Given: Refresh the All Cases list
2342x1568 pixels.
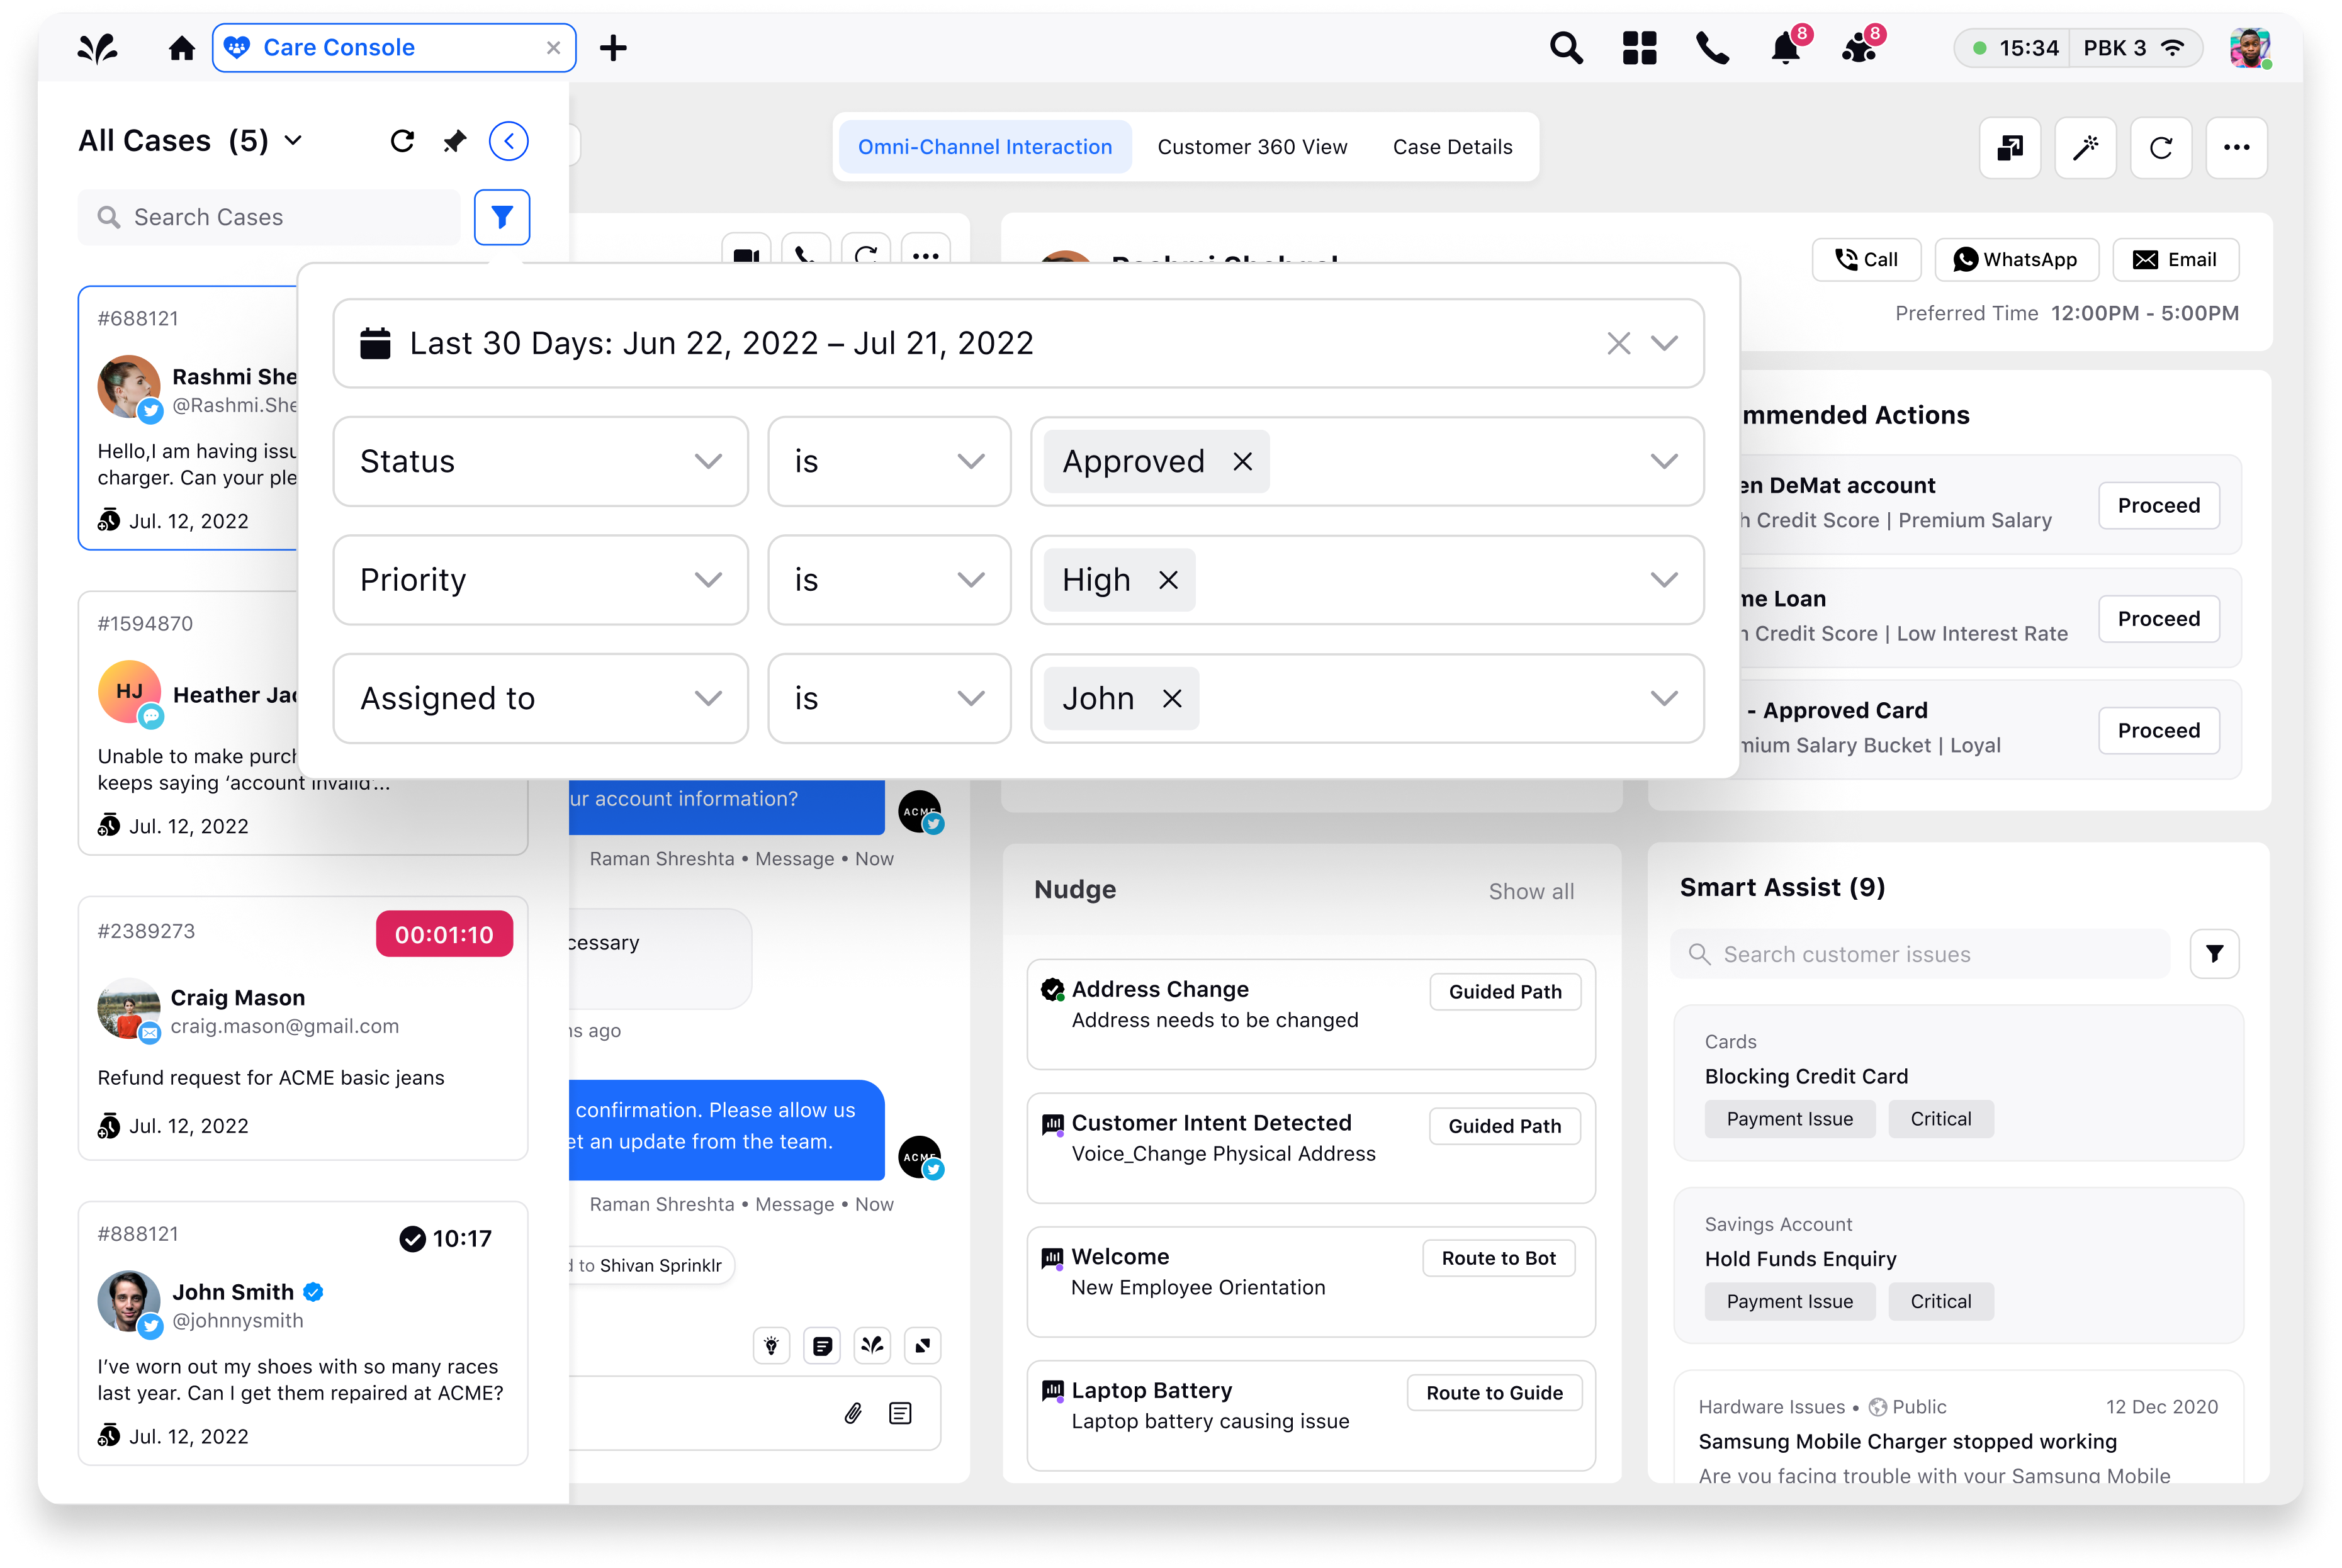Looking at the screenshot, I should [x=402, y=141].
